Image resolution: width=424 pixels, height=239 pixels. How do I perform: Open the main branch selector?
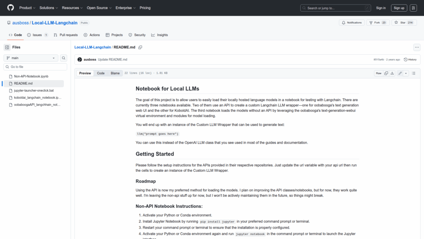(31, 58)
